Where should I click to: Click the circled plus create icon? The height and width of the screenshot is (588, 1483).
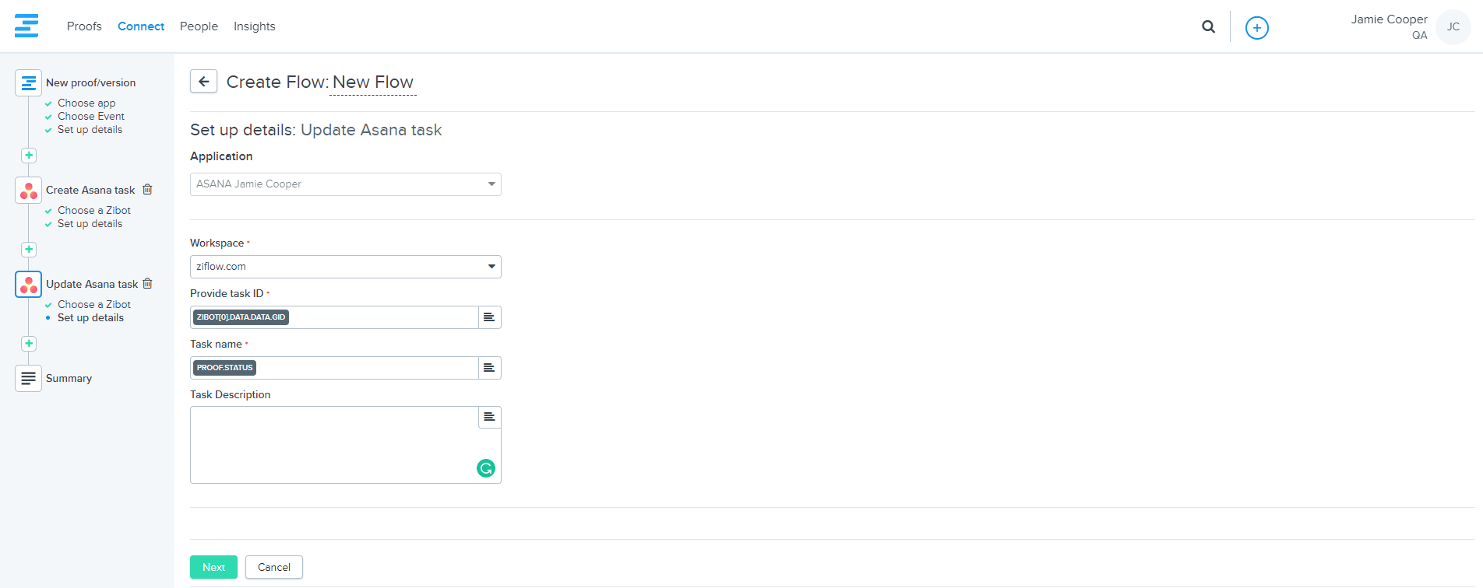tap(1256, 28)
